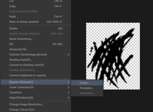Open Advanced Fill dialog
Viewport: 153px width, 112px height.
coord(35,49)
